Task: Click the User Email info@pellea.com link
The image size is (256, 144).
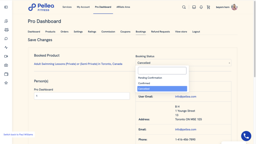Action: pyautogui.click(x=186, y=97)
